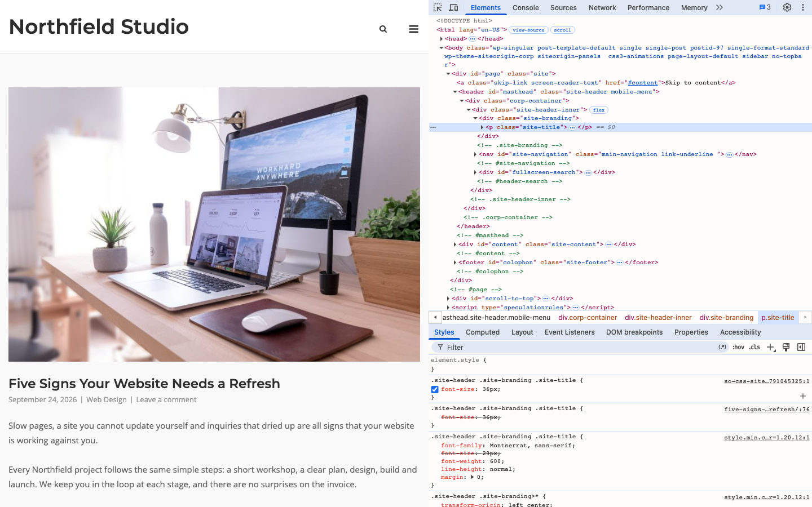This screenshot has width=812, height=507.
Task: Open the Event Listeners tab
Action: tap(570, 332)
